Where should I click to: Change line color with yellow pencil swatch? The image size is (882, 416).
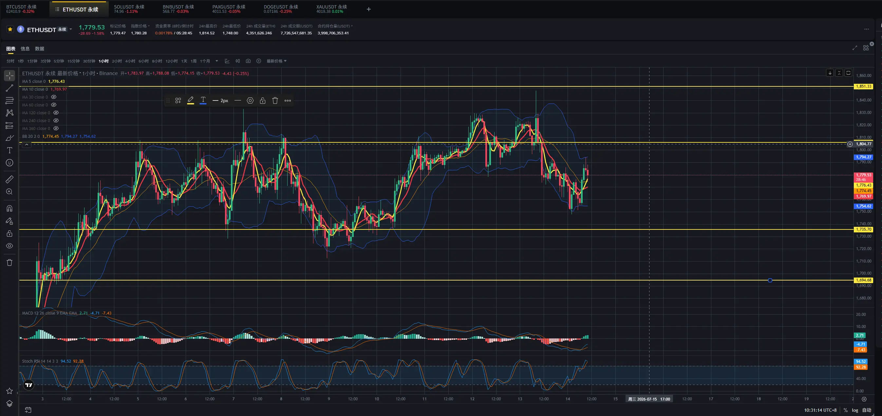click(191, 100)
